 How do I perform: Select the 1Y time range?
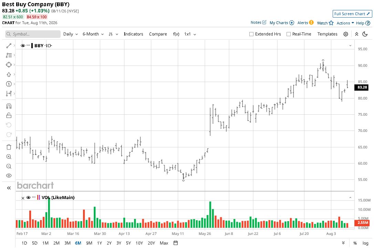click(100, 243)
